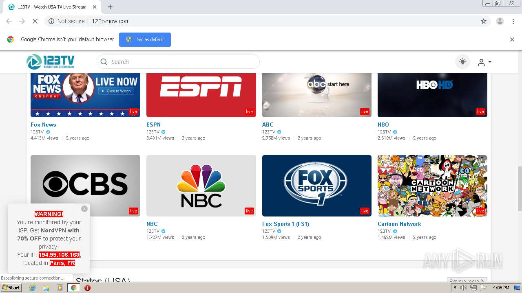The width and height of the screenshot is (522, 293).
Task: Open Chrome profile avatar
Action: (x=500, y=21)
